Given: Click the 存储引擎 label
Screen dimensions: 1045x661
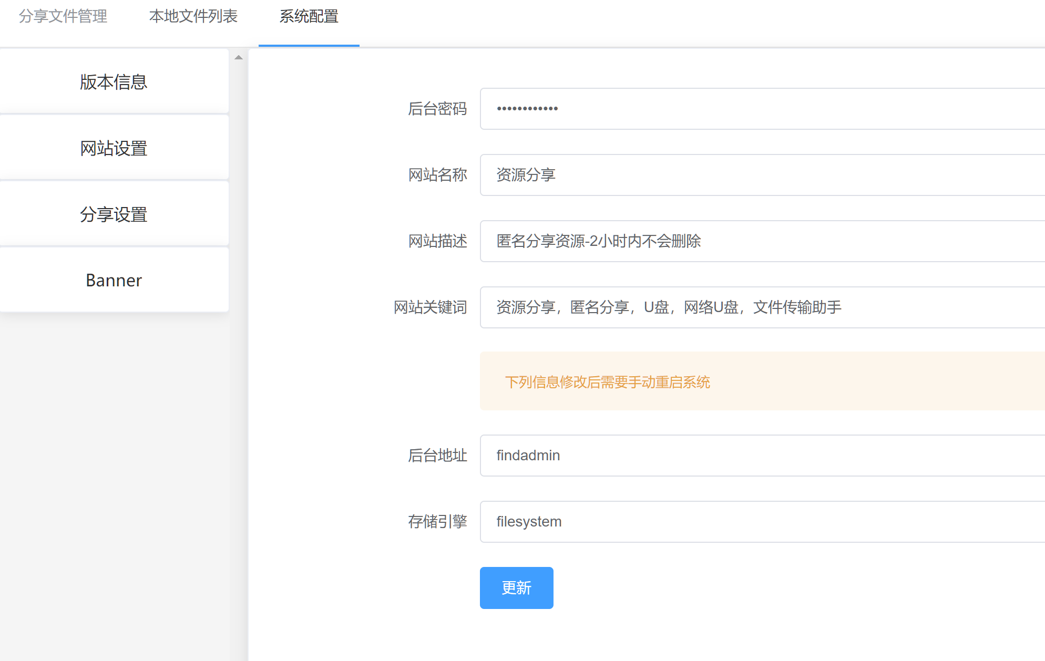Looking at the screenshot, I should click(x=437, y=522).
